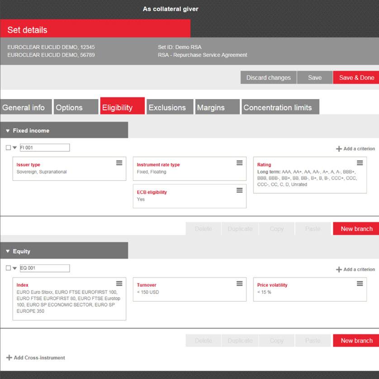The image size is (379, 379).
Task: Click the FI 001 name input field
Action: (45, 147)
